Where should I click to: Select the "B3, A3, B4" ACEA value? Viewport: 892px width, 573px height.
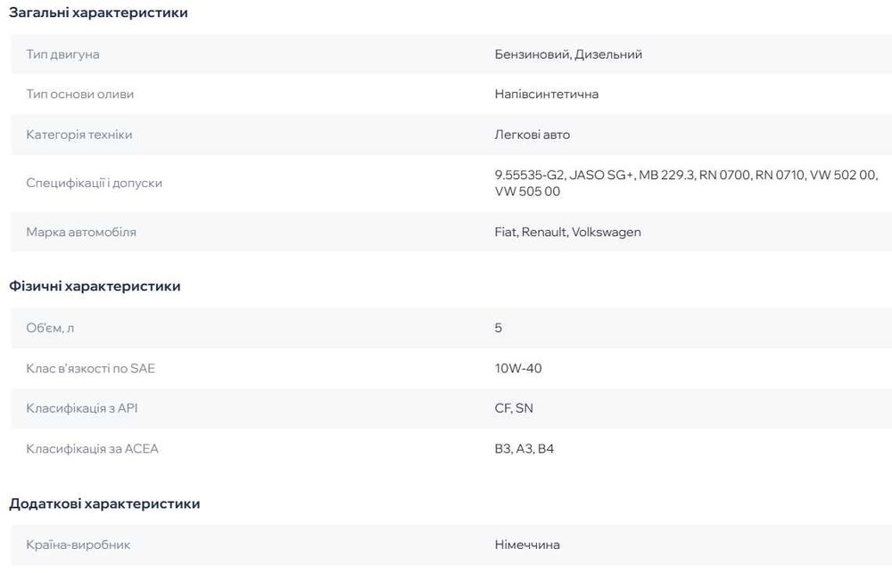pos(524,449)
